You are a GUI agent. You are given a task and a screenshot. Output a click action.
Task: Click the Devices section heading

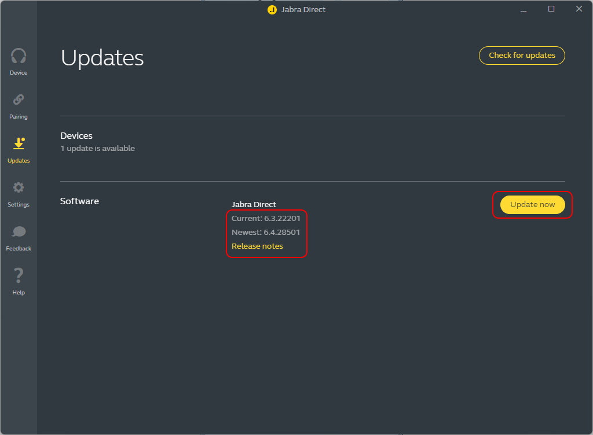(76, 136)
